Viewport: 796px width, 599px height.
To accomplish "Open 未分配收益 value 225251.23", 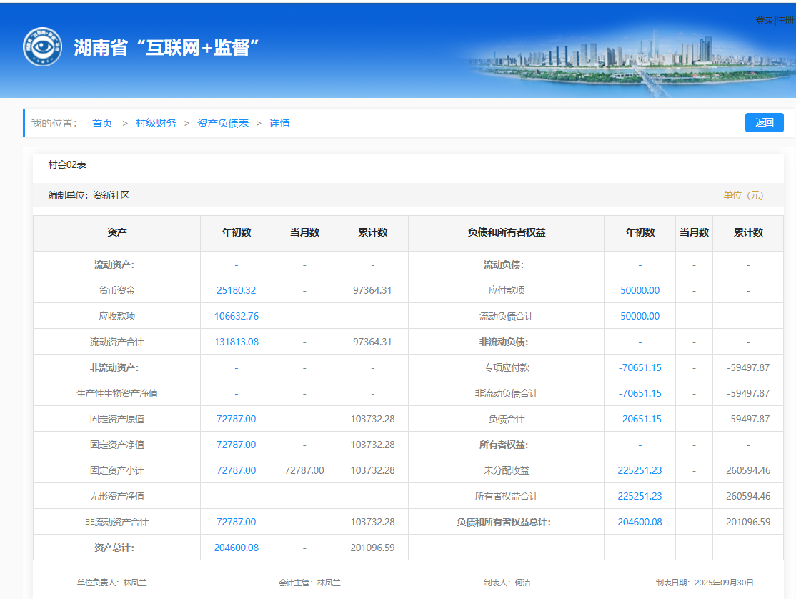I will (x=640, y=471).
